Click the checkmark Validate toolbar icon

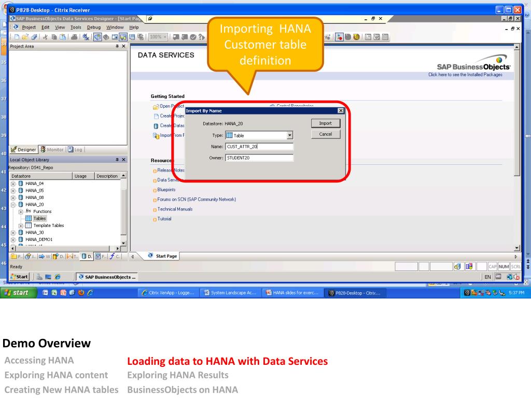click(193, 37)
